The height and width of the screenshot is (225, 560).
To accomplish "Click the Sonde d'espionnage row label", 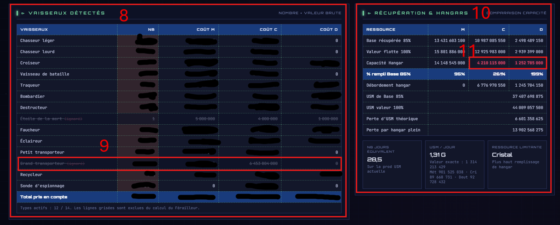I will point(42,186).
